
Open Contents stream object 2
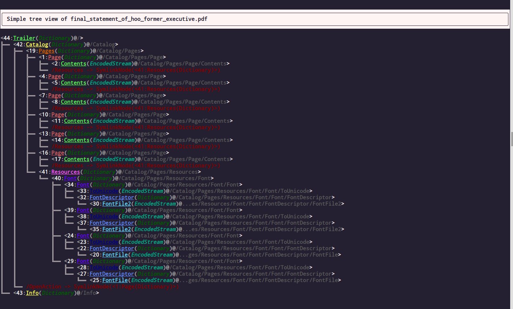coord(73,63)
